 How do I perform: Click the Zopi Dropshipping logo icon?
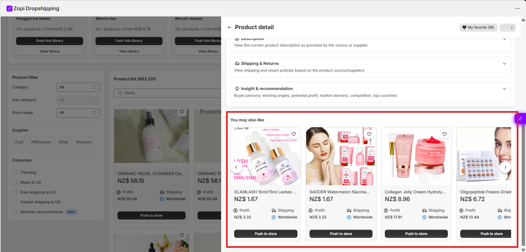(9, 8)
